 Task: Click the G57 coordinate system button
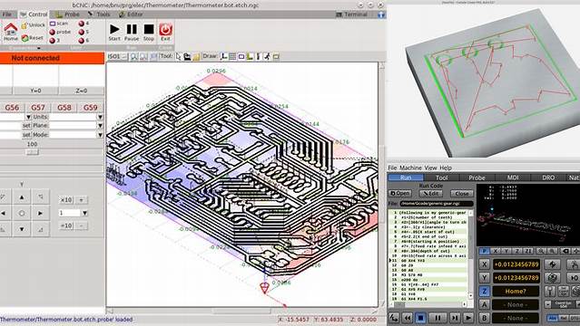click(x=38, y=108)
